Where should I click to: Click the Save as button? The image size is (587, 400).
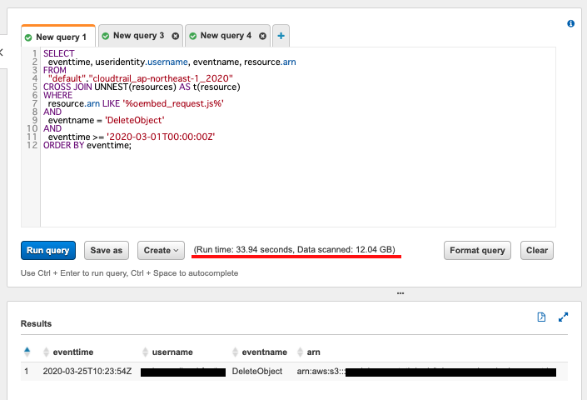click(107, 250)
